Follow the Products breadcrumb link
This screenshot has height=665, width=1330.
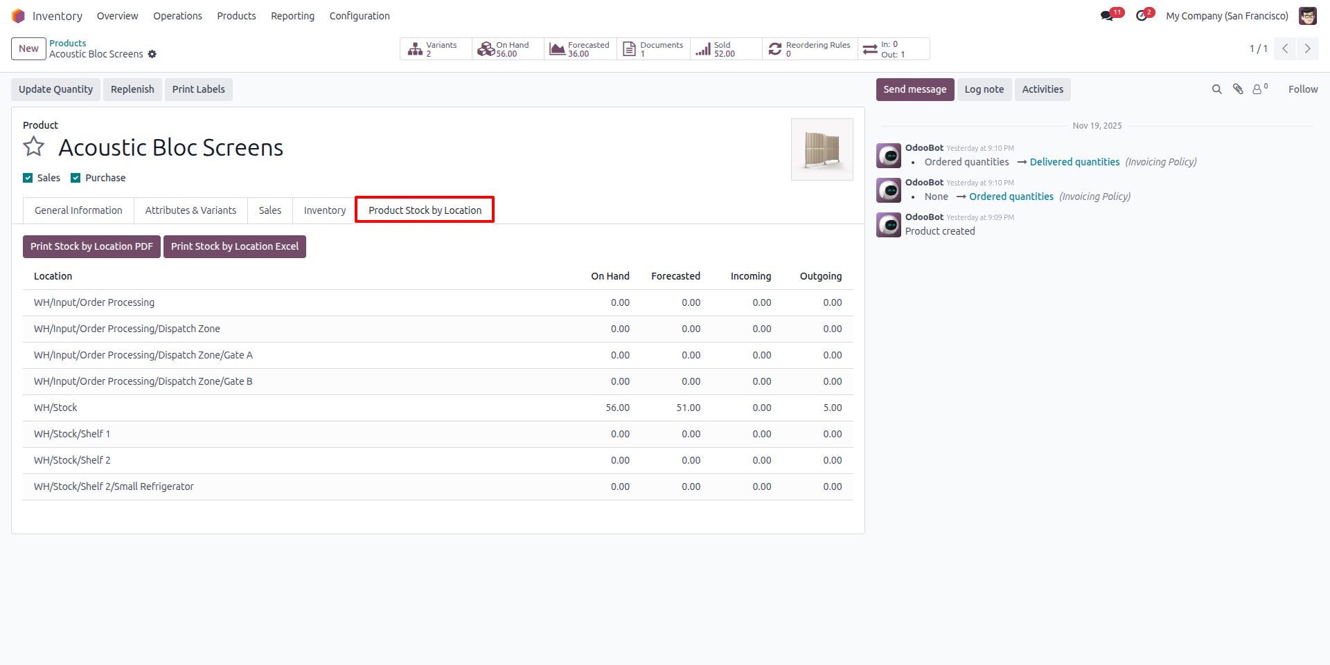click(68, 43)
